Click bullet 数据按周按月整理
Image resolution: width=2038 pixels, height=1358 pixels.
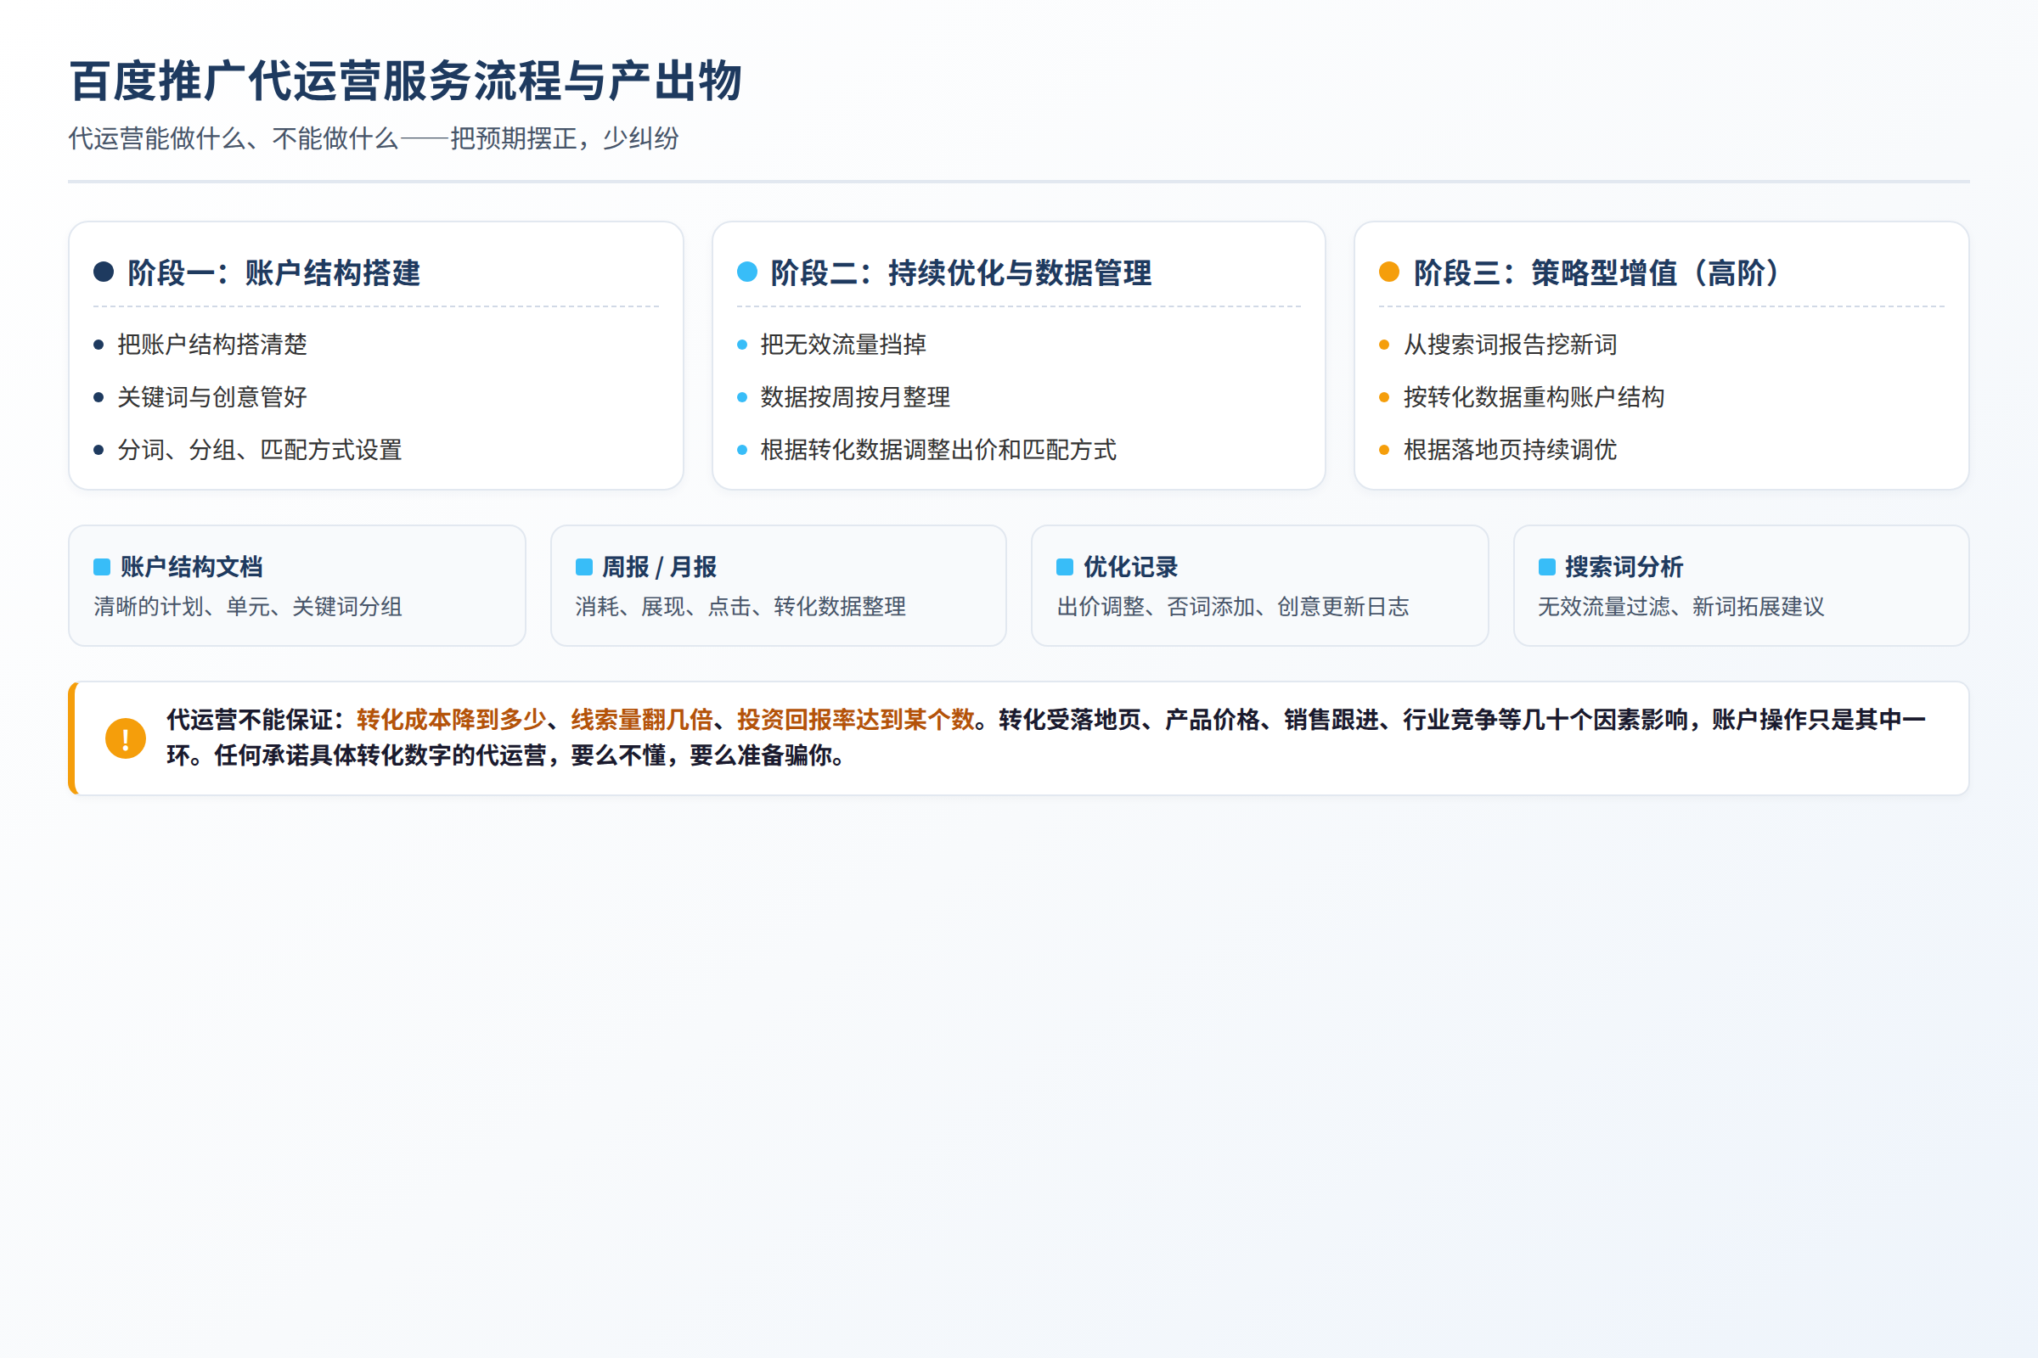tap(855, 397)
